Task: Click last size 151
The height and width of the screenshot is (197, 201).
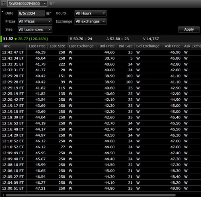Action: pos(62,76)
